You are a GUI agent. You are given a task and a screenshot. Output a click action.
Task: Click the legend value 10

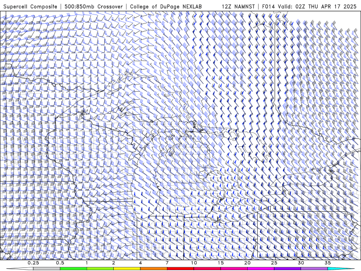tap(194, 263)
